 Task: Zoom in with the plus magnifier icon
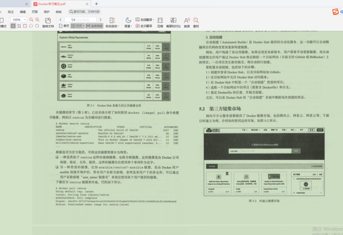click(x=37, y=20)
